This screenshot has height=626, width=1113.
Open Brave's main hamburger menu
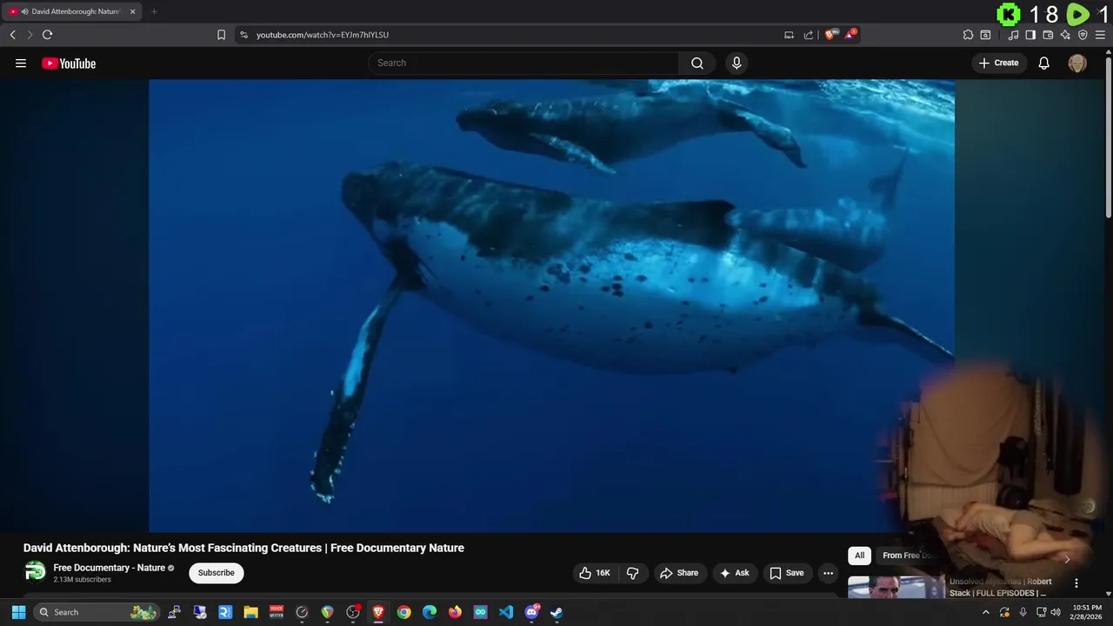[x=1100, y=35]
